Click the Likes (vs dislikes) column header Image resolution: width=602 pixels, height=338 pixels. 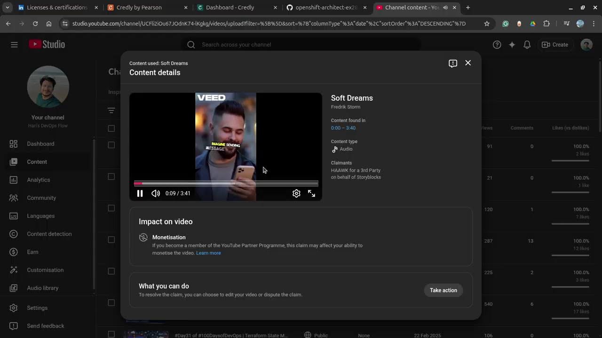click(x=570, y=128)
